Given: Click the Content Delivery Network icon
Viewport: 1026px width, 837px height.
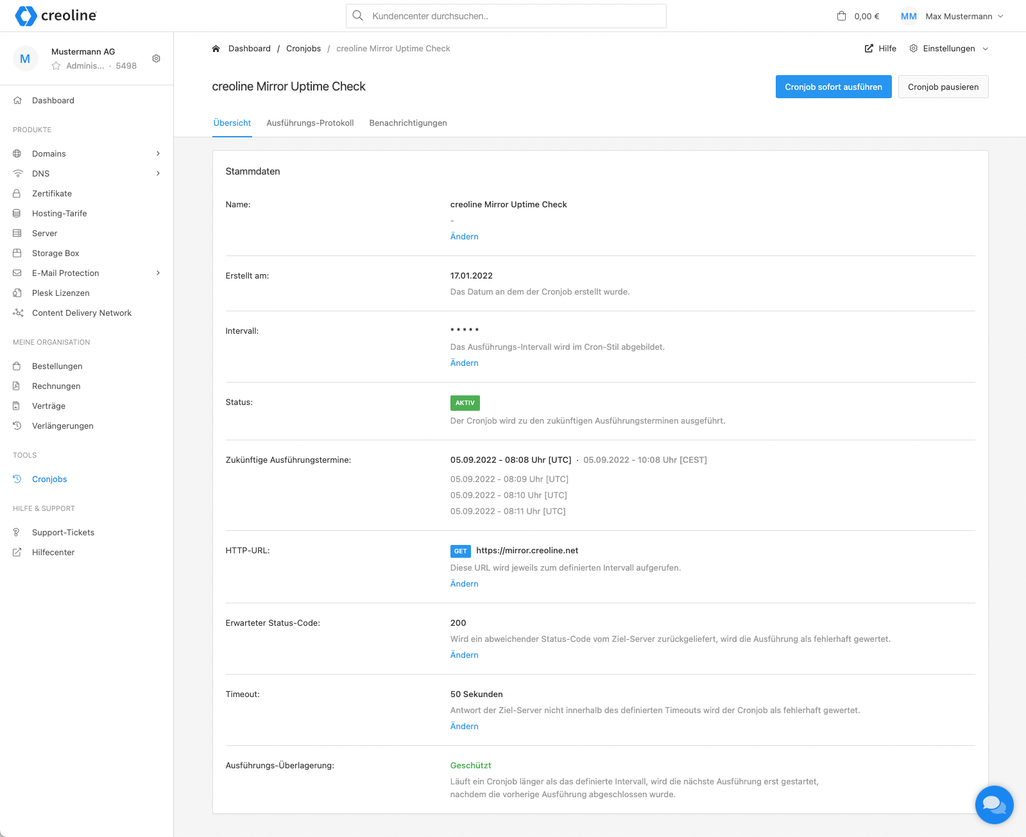Looking at the screenshot, I should (x=17, y=313).
